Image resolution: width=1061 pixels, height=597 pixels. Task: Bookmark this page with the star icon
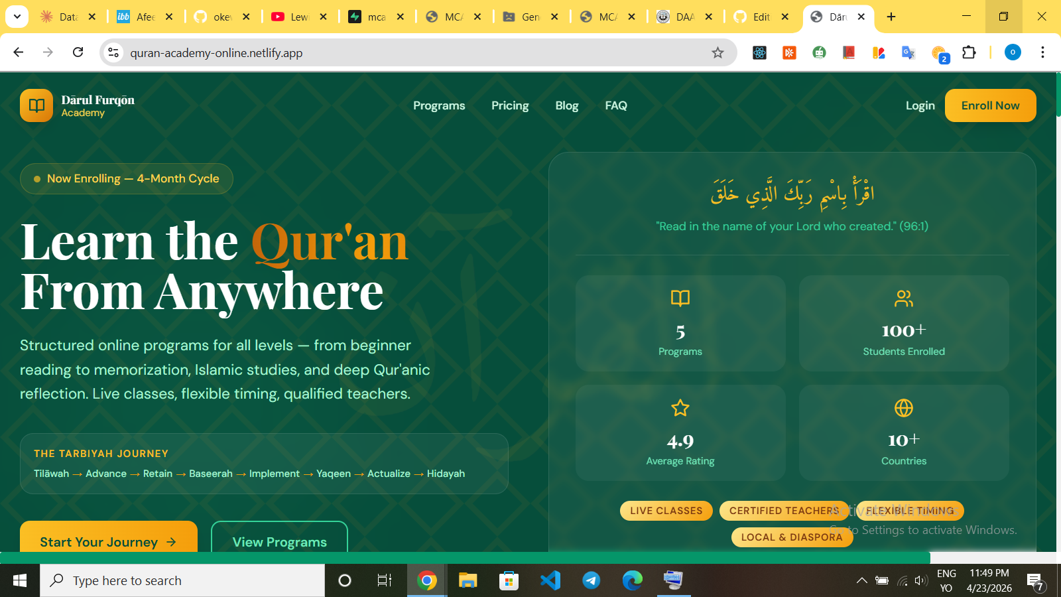pyautogui.click(x=718, y=52)
